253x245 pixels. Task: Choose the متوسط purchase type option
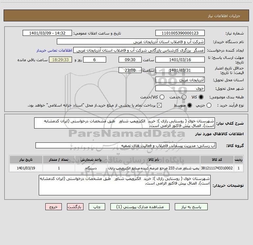click(190, 105)
